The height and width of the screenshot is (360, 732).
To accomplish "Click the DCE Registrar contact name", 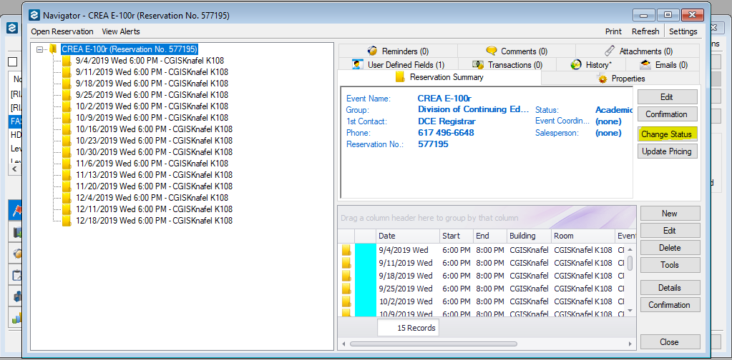I will (x=446, y=121).
